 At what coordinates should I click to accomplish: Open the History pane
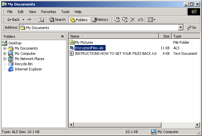(x=100, y=20)
